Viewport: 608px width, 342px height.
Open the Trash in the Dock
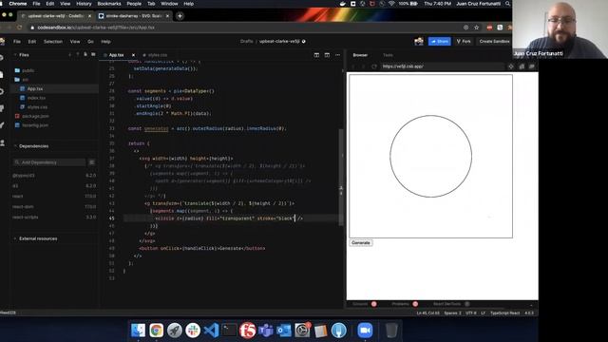391,331
